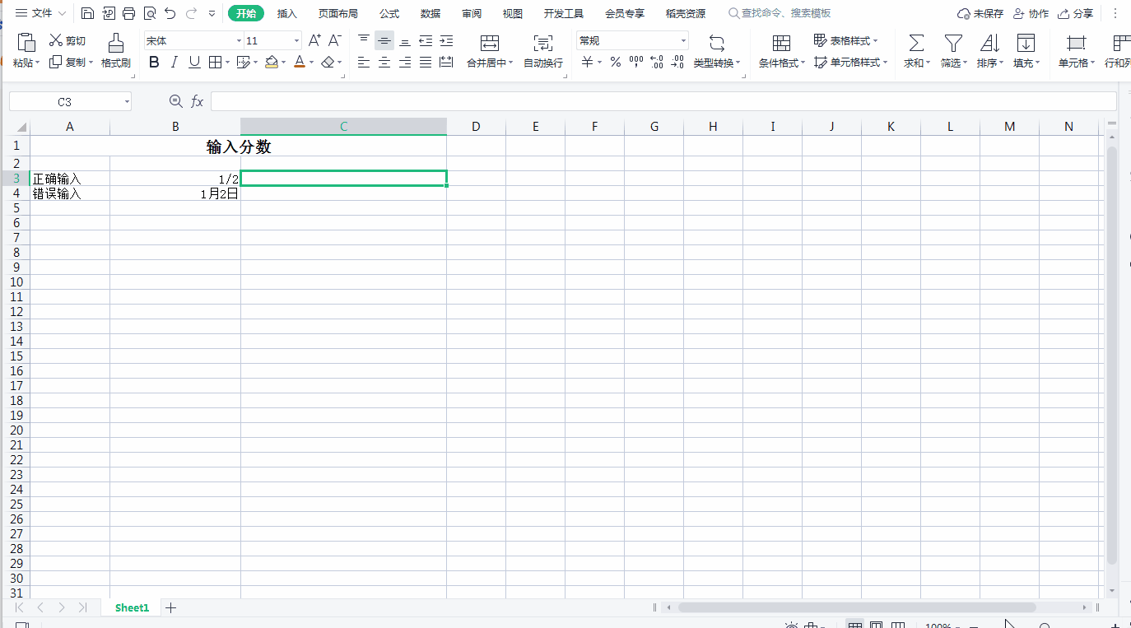Viewport: 1131px width, 628px height.
Task: Click the distributed alignment icon
Action: pos(446,62)
